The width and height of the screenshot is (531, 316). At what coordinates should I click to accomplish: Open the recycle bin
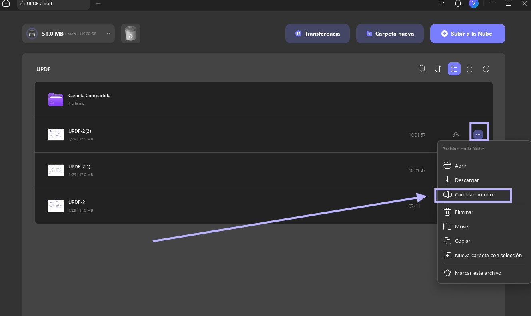tap(131, 34)
